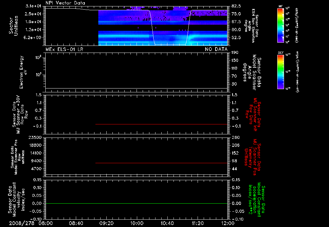Click the 2008/278 date label

pyautogui.click(x=22, y=223)
